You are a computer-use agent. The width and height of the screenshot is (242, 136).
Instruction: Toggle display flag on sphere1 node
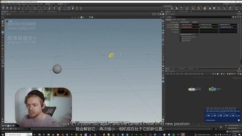[x=195, y=89]
